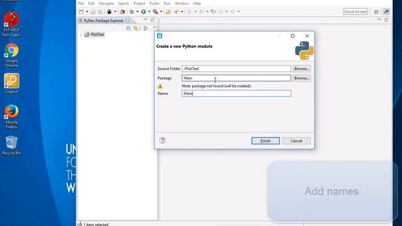Screen dimensions: 402x226
Task: Click the Cancel button in dialog
Action: point(296,141)
